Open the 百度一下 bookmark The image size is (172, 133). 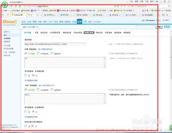click(x=35, y=11)
